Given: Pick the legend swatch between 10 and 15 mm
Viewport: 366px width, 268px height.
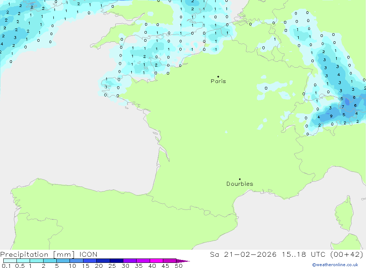Looking at the screenshot, I should pos(76,261).
